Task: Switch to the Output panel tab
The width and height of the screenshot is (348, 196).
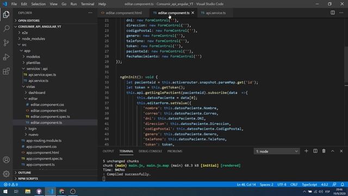Action: coord(108,151)
